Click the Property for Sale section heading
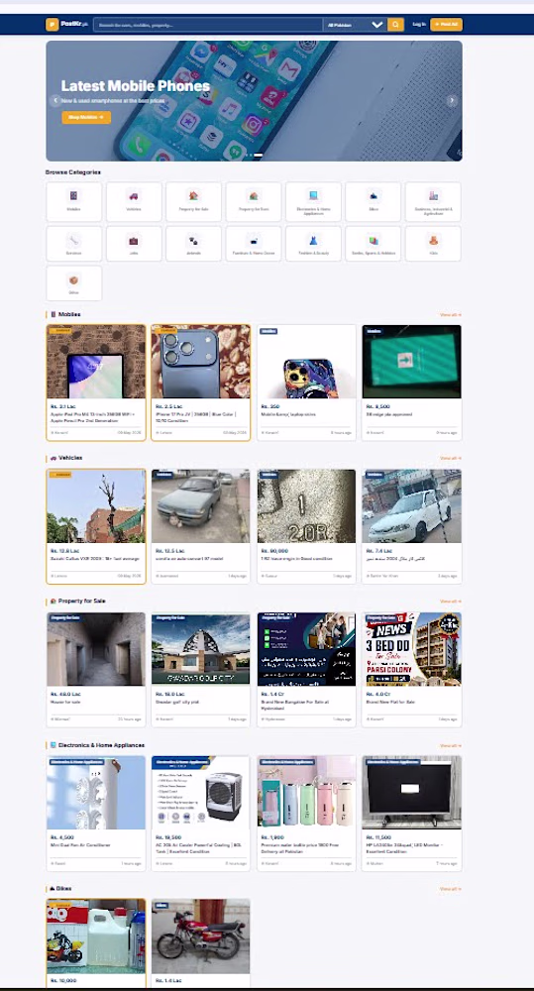This screenshot has width=534, height=991. click(77, 602)
